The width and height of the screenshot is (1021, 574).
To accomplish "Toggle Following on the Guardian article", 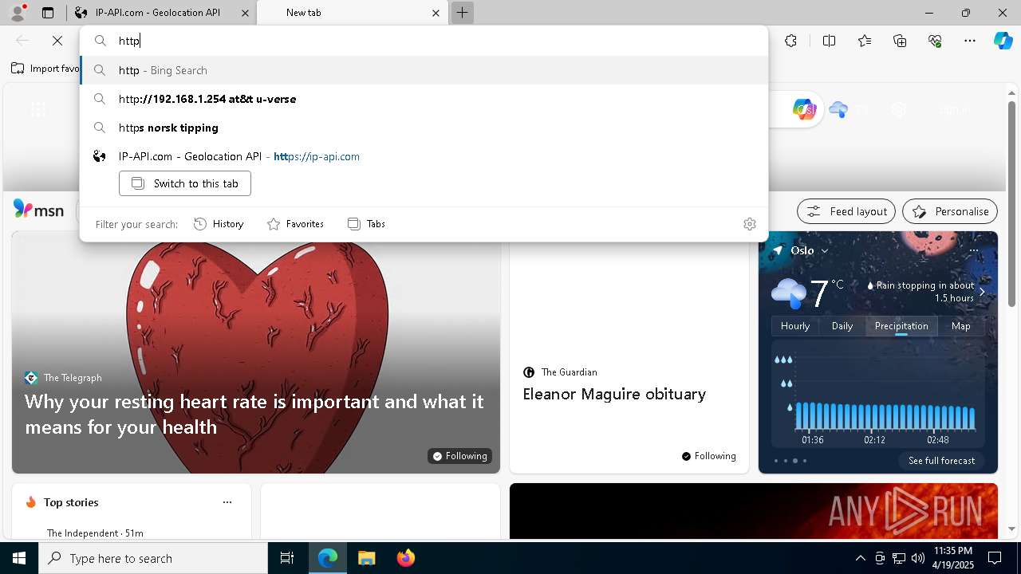I will click(x=709, y=456).
